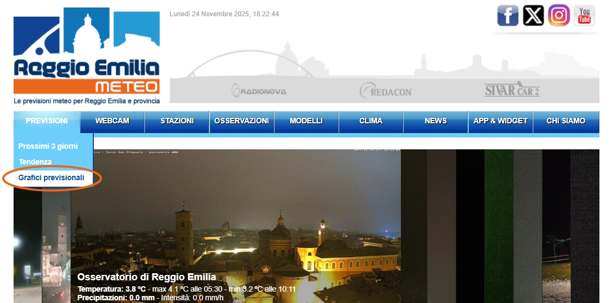The image size is (613, 303).
Task: Click the Radionova sponsor logo
Action: (259, 91)
